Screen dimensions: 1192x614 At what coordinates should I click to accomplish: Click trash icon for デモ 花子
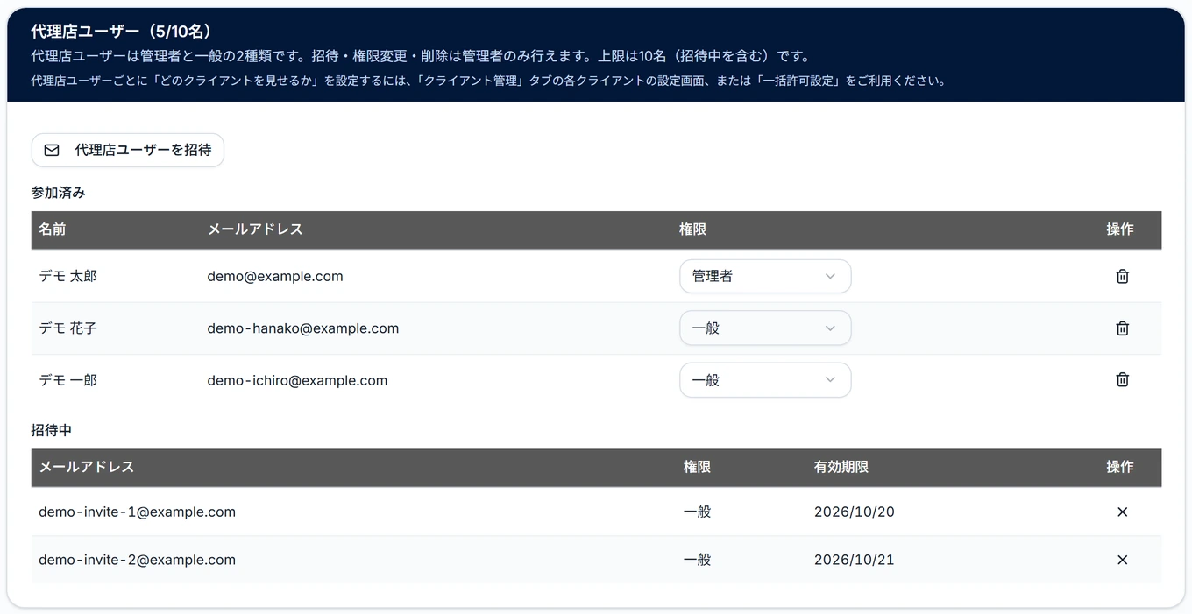coord(1122,328)
